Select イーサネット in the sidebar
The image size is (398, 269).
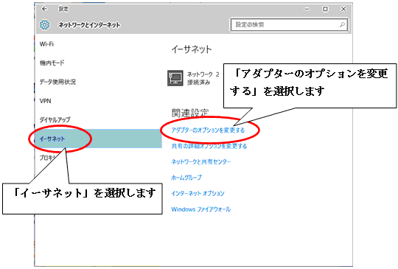pos(98,139)
